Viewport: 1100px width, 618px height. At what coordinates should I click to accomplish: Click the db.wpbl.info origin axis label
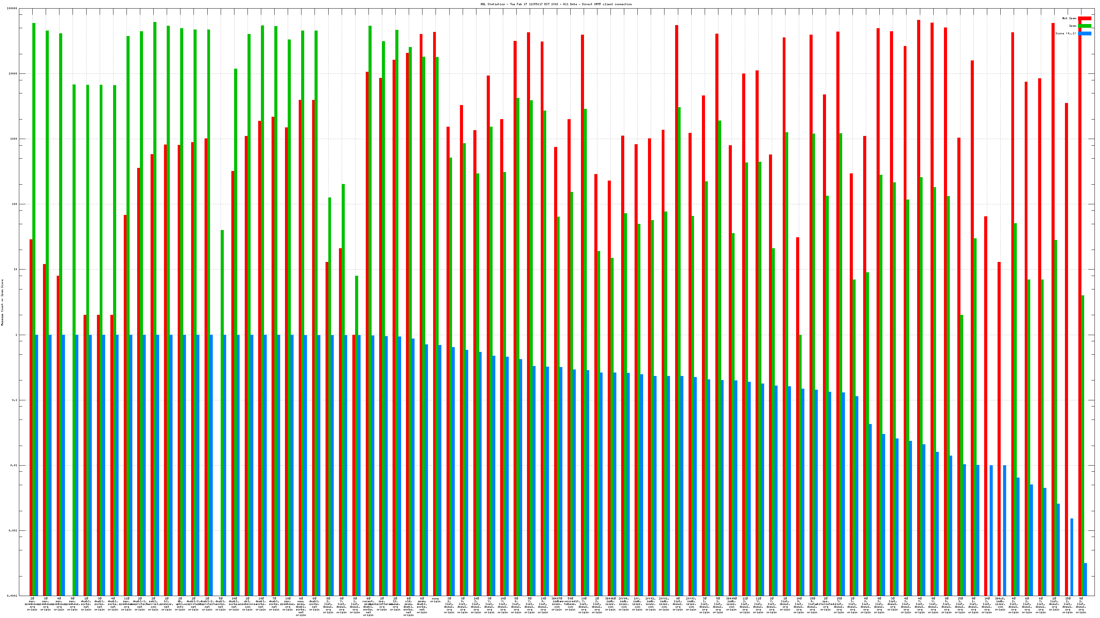180,604
